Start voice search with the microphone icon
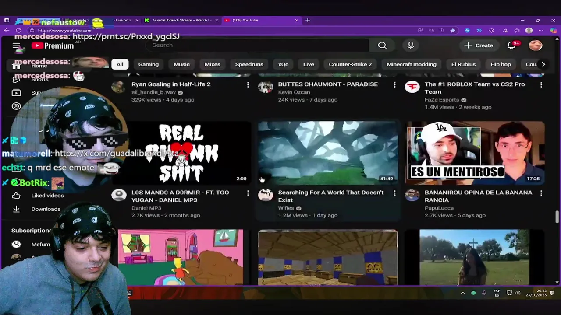Viewport: 561px width, 315px height. click(411, 45)
